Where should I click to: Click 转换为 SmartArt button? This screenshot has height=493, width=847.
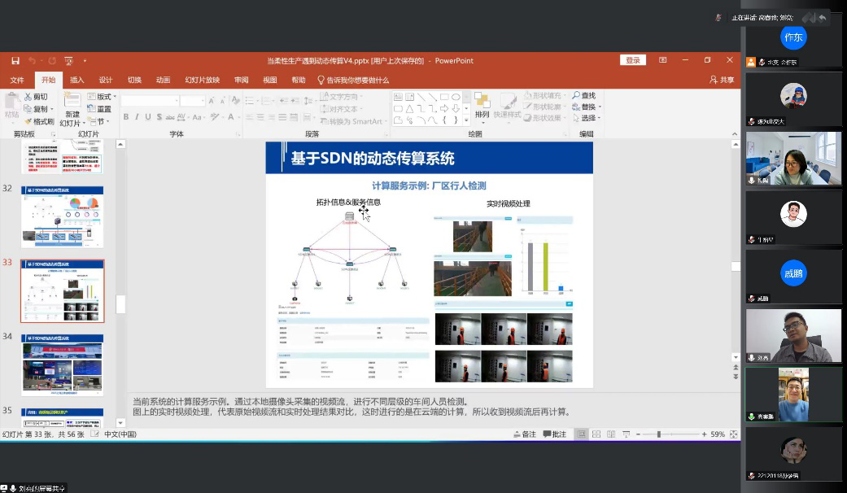pyautogui.click(x=353, y=121)
